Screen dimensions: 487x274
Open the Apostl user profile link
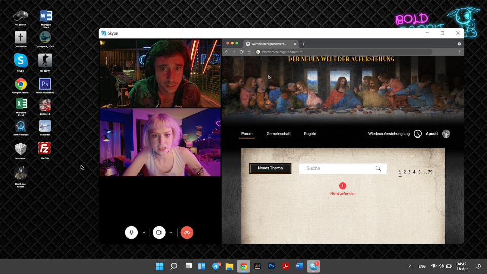click(431, 134)
